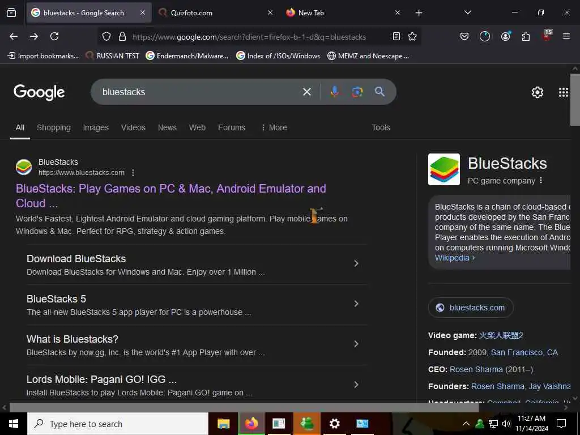Clear the Google search box text

click(306, 92)
